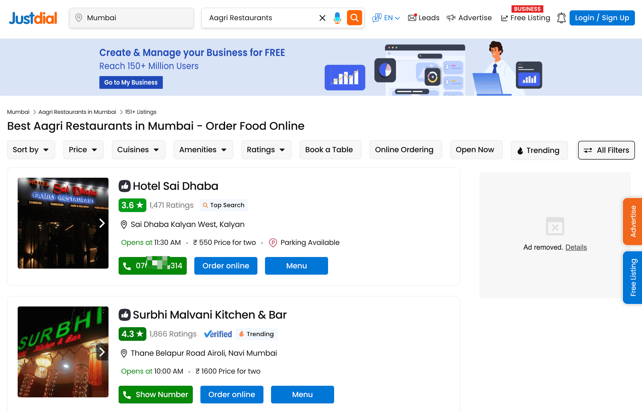Click the Mumbai location input field

[x=131, y=18]
